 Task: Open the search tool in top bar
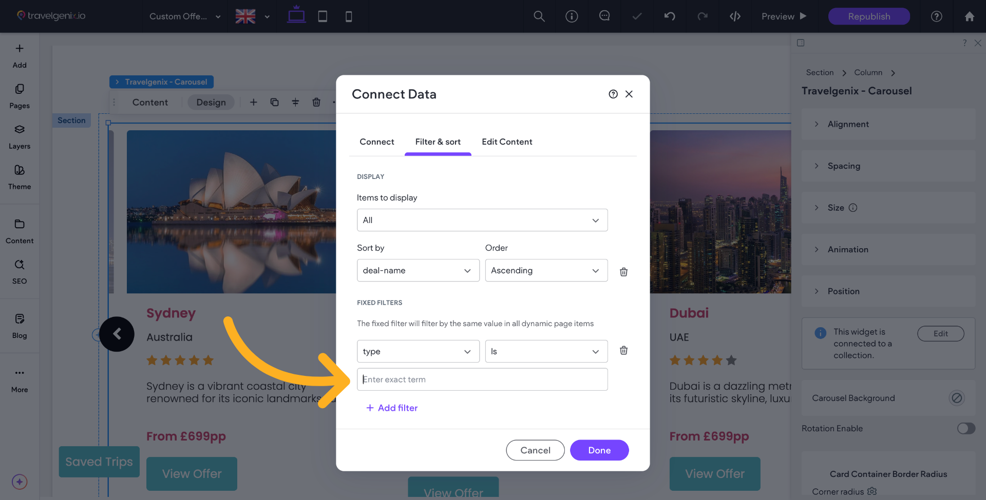pos(539,16)
